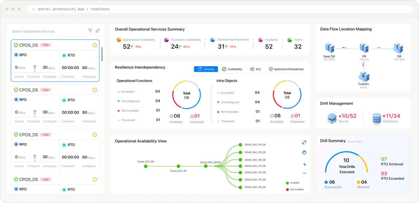Click the 06 Successful drills count
Screen dimensions: 419x203
tap(332, 182)
